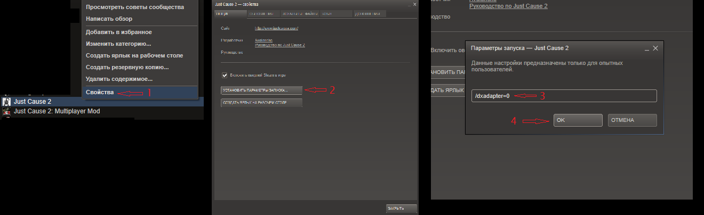704x215 pixels.
Task: Click the Just Cause 2 game icon in library
Action: 7,101
